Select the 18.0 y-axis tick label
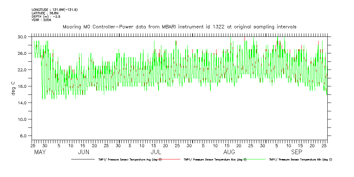 [x=22, y=86]
